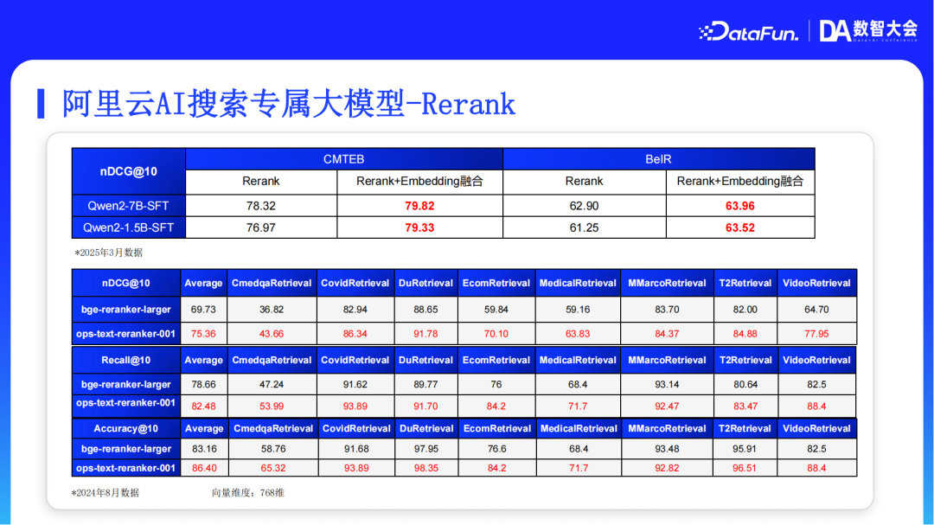Image resolution: width=934 pixels, height=525 pixels.
Task: Click the Recall@10 header cell
Action: tap(126, 360)
